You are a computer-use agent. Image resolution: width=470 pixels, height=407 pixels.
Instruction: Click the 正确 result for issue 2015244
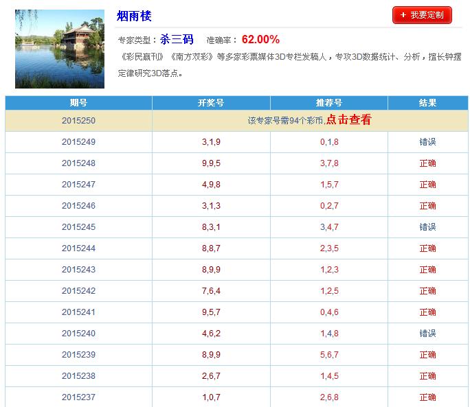[427, 248]
